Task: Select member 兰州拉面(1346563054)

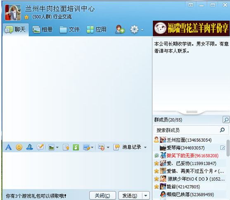Action: tap(190, 140)
